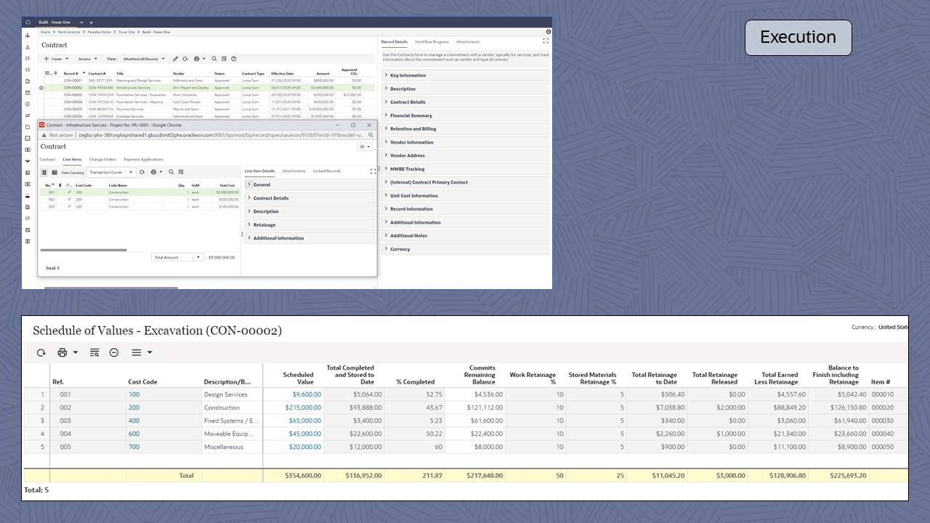Refresh the Schedule of Values sheet
This screenshot has width=930, height=523.
pyautogui.click(x=41, y=352)
